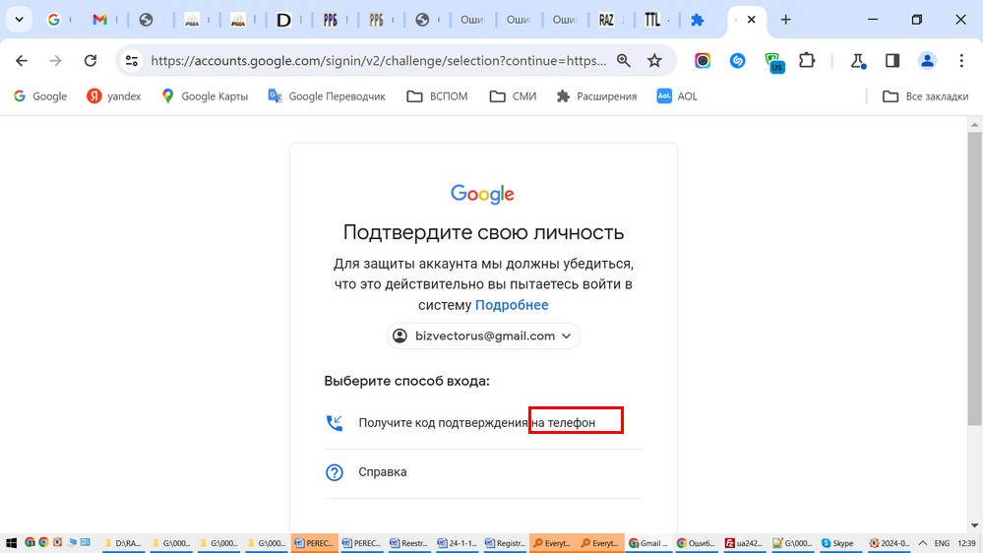
Task: Open the Chrome three-dot menu
Action: tap(961, 61)
